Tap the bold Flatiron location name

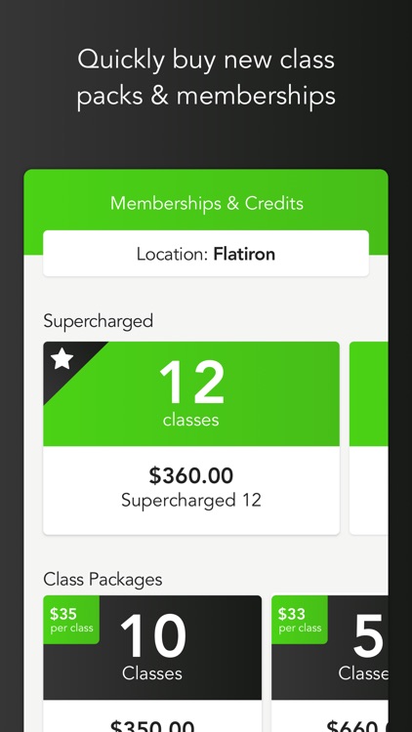pyautogui.click(x=244, y=254)
